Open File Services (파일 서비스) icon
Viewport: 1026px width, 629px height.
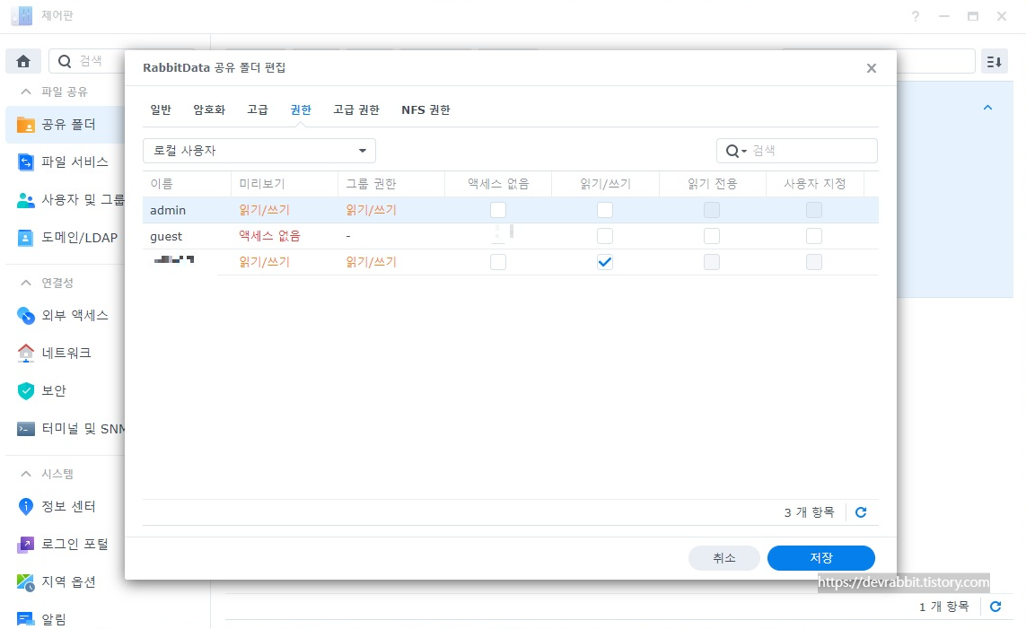click(25, 162)
